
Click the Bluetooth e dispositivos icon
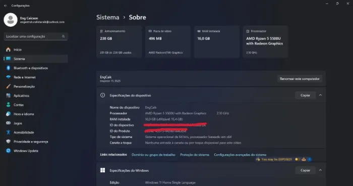pyautogui.click(x=9, y=68)
